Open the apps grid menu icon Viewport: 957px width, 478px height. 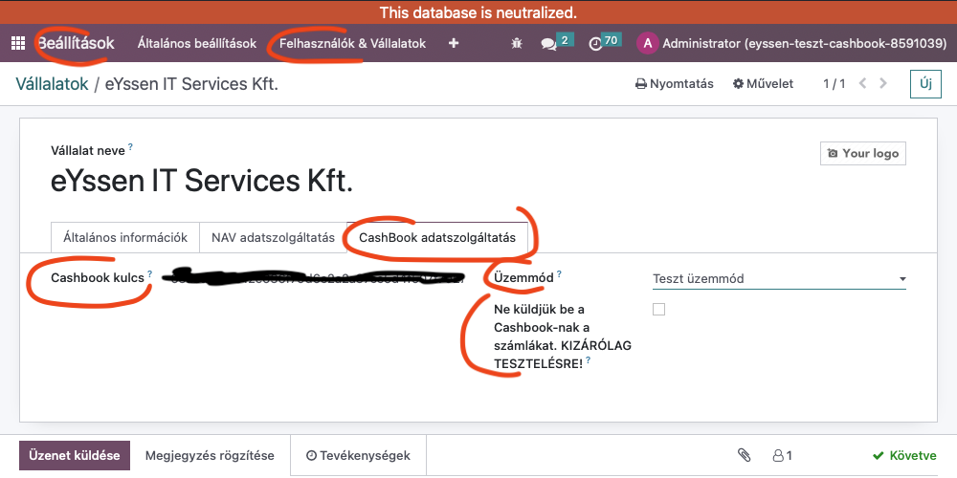[18, 43]
